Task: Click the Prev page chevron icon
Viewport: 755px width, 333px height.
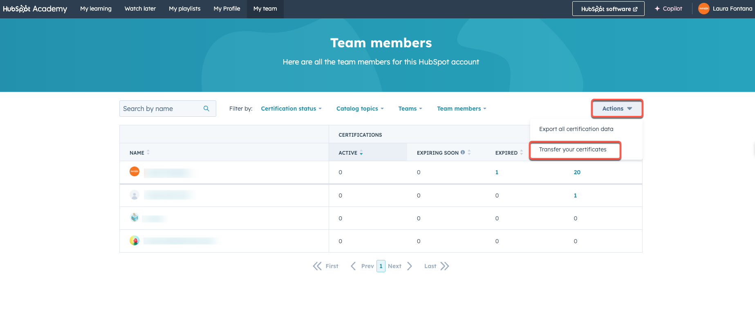Action: click(353, 266)
